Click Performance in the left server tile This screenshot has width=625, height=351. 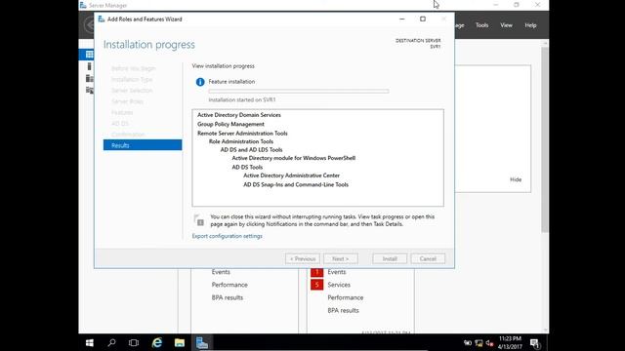229,285
